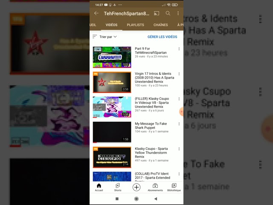Switch to partially visible Accueil channel tab
Screen dimensions: 273x205
pyautogui.click(x=93, y=25)
